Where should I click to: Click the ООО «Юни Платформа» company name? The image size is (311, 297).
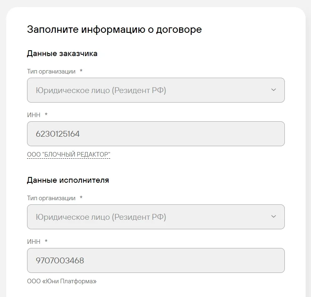click(62, 281)
